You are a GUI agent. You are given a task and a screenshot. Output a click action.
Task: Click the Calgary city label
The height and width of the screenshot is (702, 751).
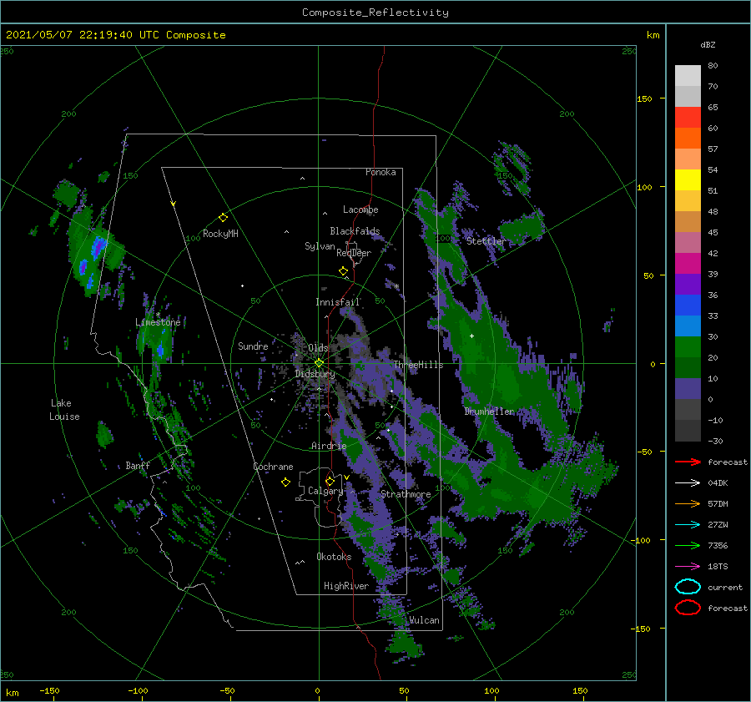[325, 491]
